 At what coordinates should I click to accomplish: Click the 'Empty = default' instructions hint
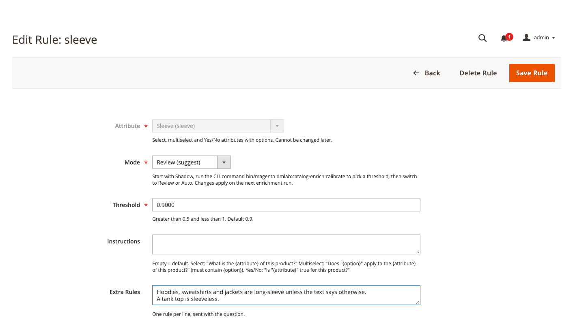(x=284, y=267)
